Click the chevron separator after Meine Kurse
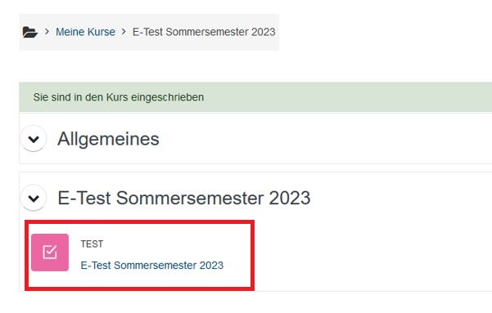This screenshot has width=492, height=313. (124, 31)
